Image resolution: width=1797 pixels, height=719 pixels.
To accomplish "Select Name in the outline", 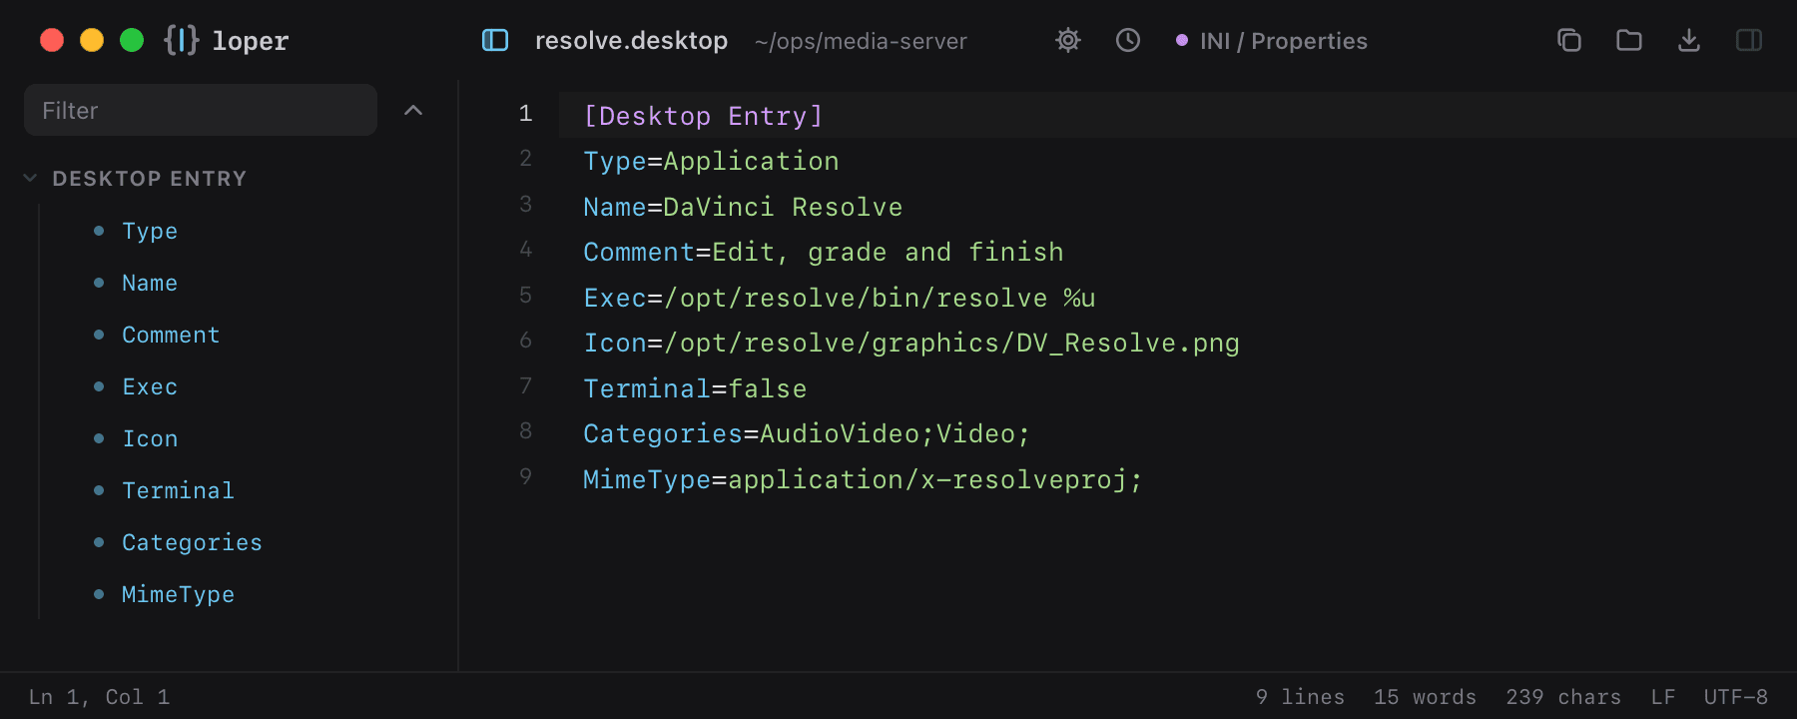I will pyautogui.click(x=150, y=283).
